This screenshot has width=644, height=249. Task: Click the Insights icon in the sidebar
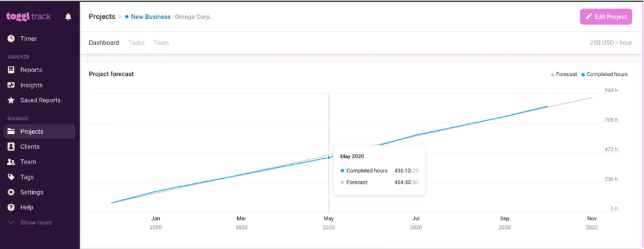click(11, 85)
